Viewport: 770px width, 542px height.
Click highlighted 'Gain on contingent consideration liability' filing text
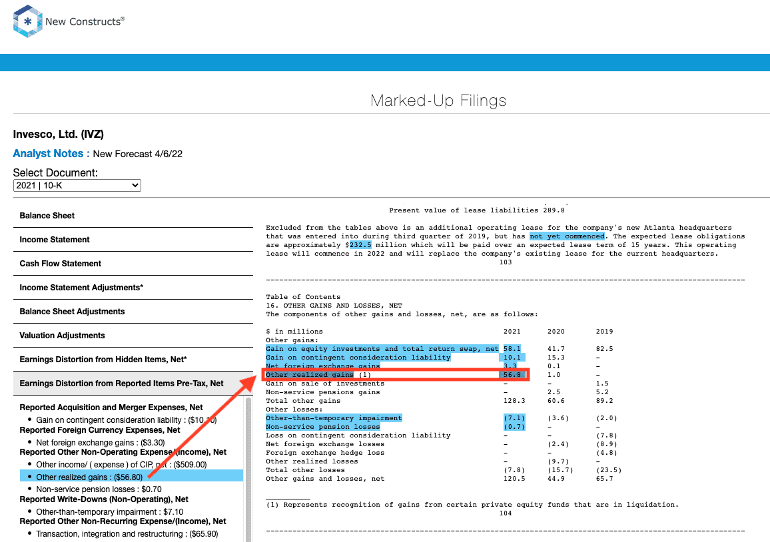(358, 358)
